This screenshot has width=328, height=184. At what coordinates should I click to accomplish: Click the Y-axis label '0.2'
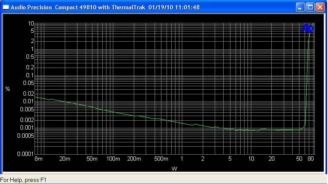[x=30, y=67]
